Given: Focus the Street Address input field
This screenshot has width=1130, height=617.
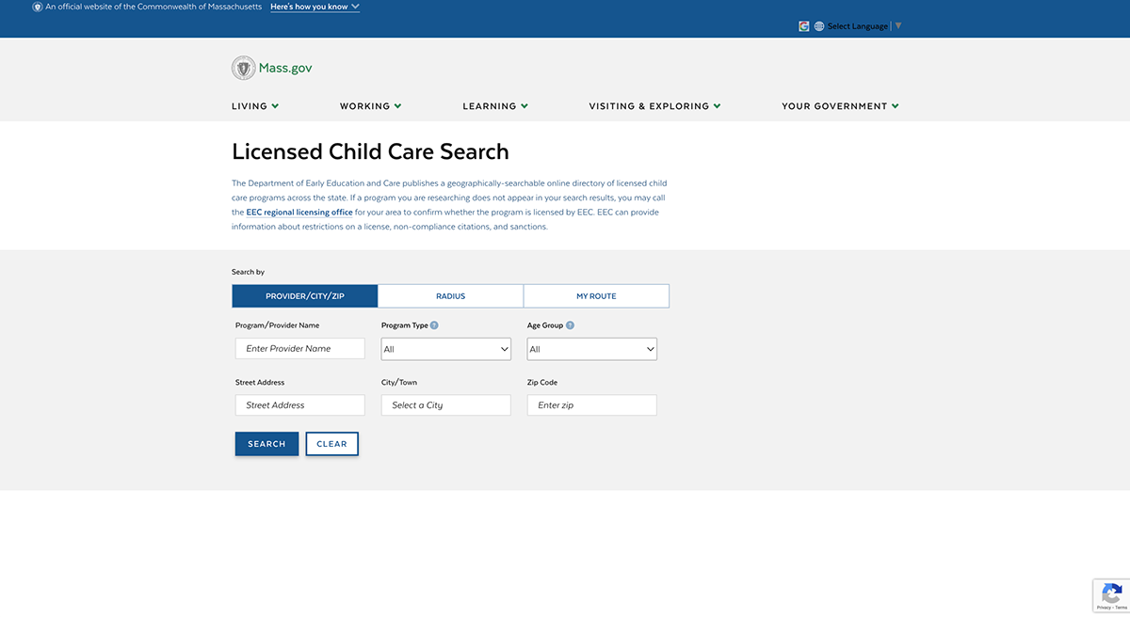Looking at the screenshot, I should point(299,405).
